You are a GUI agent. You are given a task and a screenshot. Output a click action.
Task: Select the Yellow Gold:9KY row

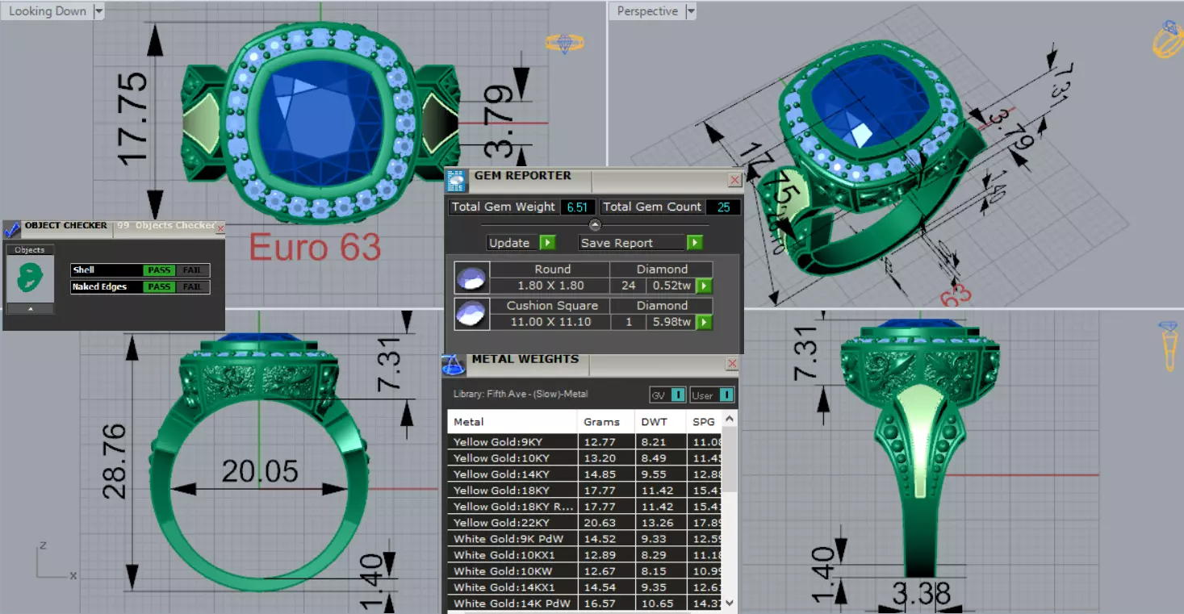coord(585,442)
